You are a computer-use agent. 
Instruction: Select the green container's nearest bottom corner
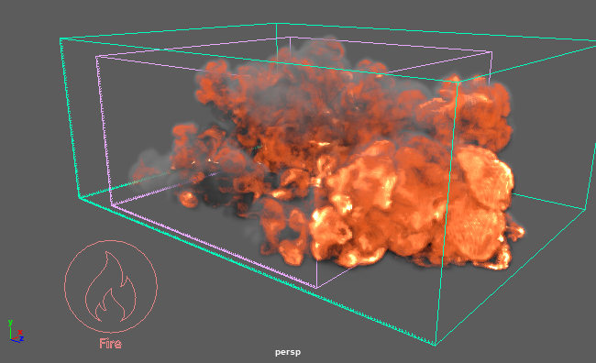pos(436,345)
